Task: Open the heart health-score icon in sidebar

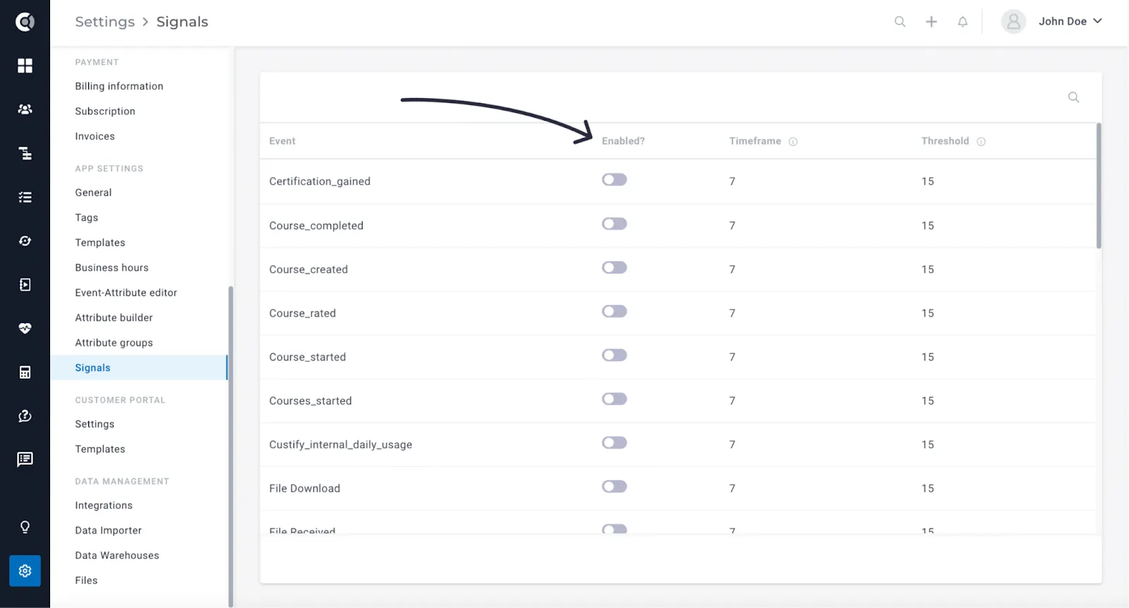Action: point(25,329)
